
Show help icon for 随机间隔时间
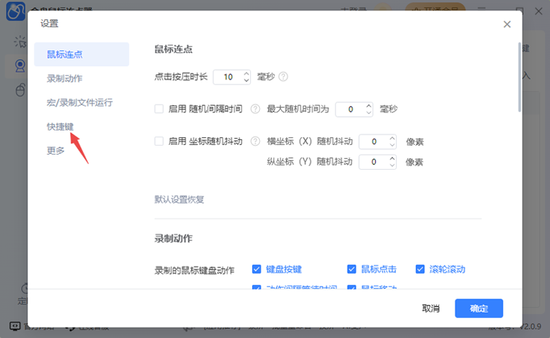255,109
